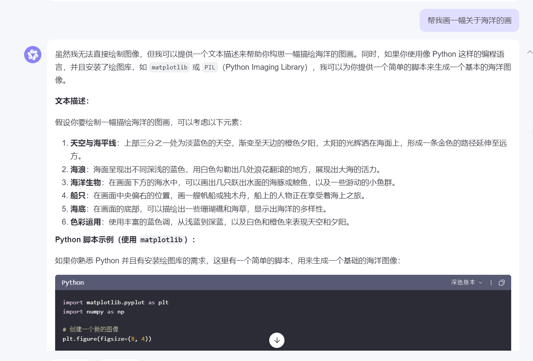533x361 pixels.
Task: Click the assistant avatar icon
Action: coord(33,54)
